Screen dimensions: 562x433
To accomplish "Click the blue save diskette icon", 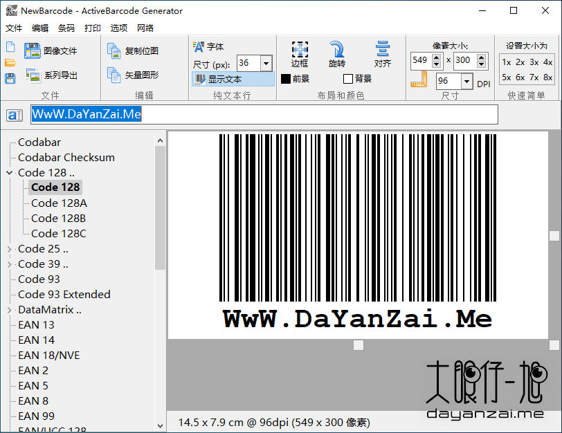I will tap(10, 78).
